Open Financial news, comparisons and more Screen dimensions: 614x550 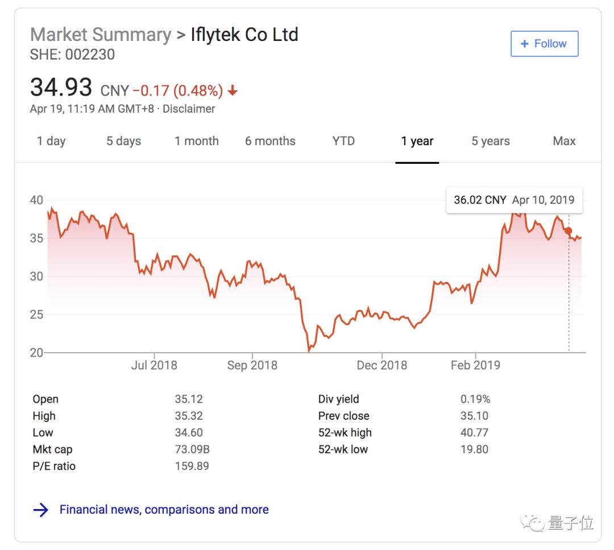[164, 510]
